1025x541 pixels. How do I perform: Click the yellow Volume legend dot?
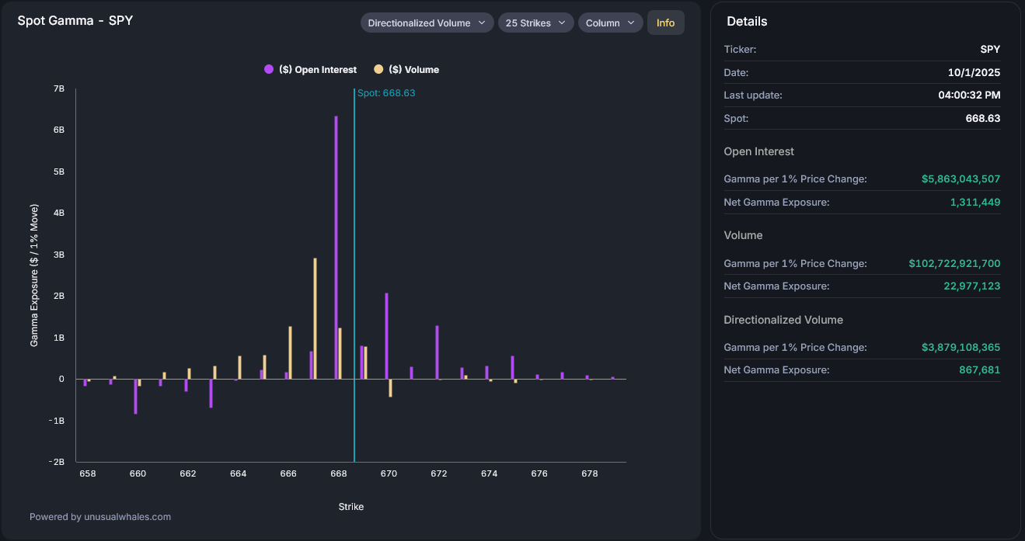(378, 69)
